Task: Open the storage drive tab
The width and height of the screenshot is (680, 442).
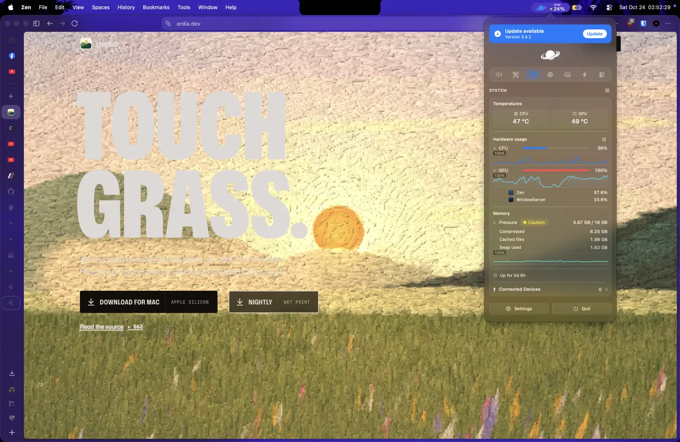Action: 567,75
